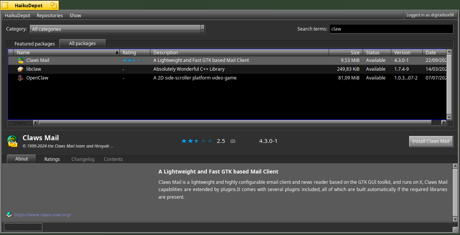
Task: Open the HaikuDepot menu
Action: click(x=18, y=16)
